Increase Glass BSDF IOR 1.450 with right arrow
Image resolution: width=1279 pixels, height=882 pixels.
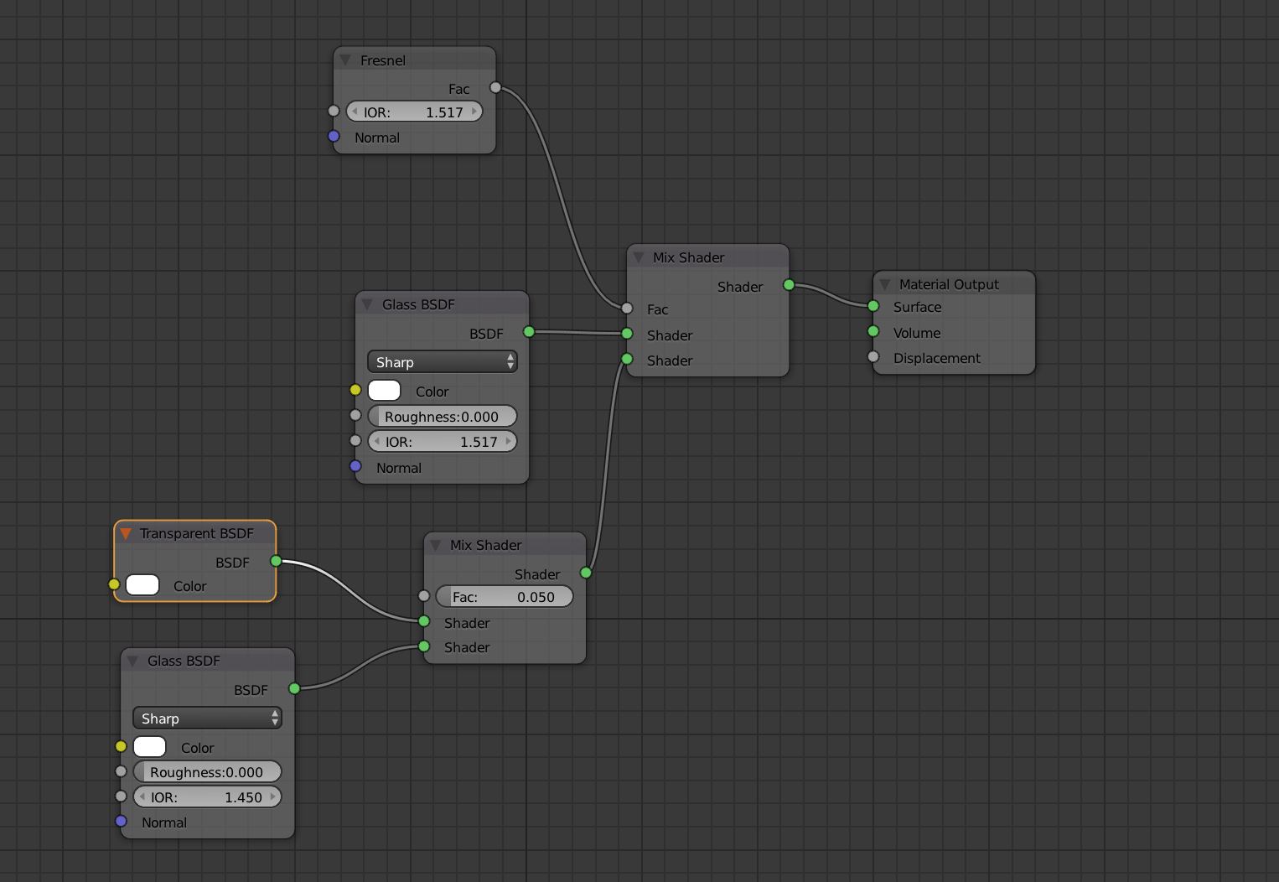pyautogui.click(x=272, y=796)
